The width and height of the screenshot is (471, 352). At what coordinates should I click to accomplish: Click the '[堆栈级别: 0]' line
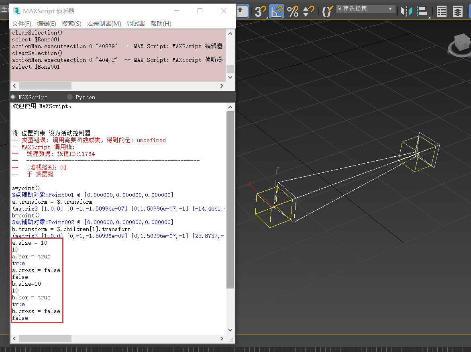39,168
